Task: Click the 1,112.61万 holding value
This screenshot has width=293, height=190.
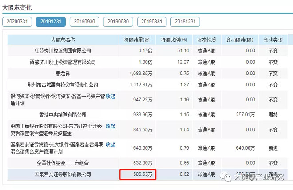Action: click(141, 85)
